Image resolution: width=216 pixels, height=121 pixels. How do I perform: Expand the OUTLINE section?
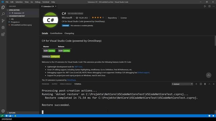[12, 113]
